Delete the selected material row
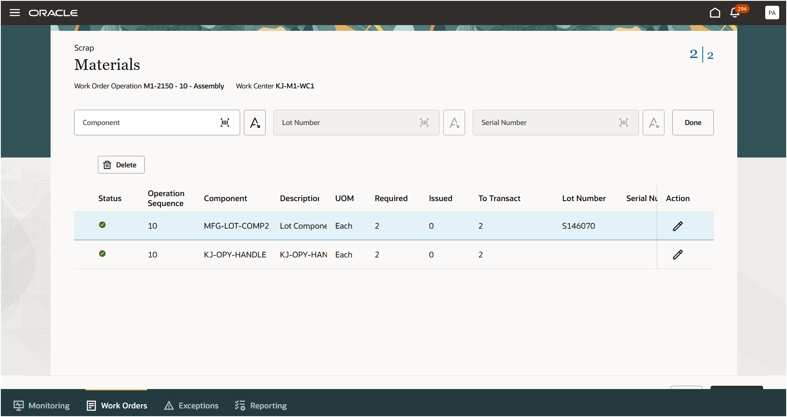 (x=121, y=165)
